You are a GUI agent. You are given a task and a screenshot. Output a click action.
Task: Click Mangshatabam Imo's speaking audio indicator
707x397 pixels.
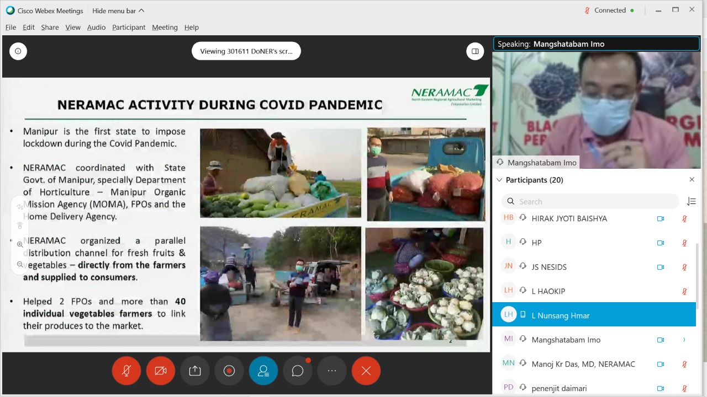(x=684, y=340)
